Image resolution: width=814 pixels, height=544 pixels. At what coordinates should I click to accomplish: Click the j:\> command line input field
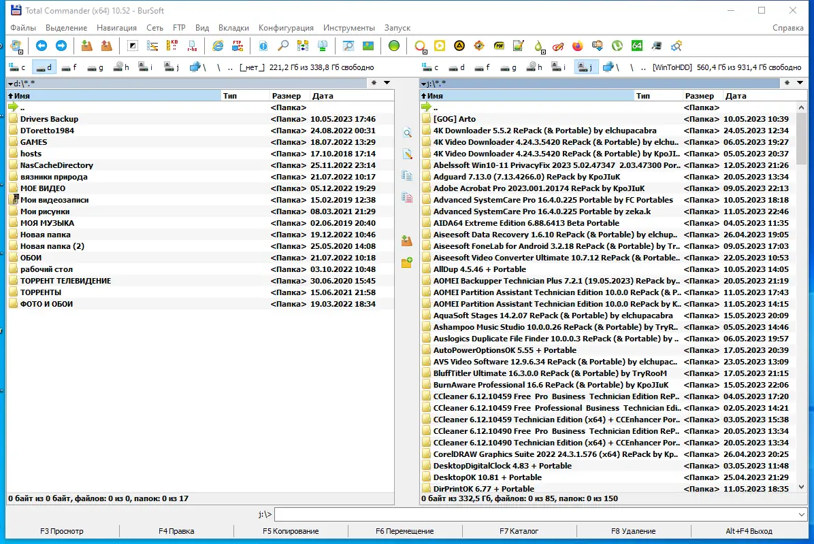(535, 515)
